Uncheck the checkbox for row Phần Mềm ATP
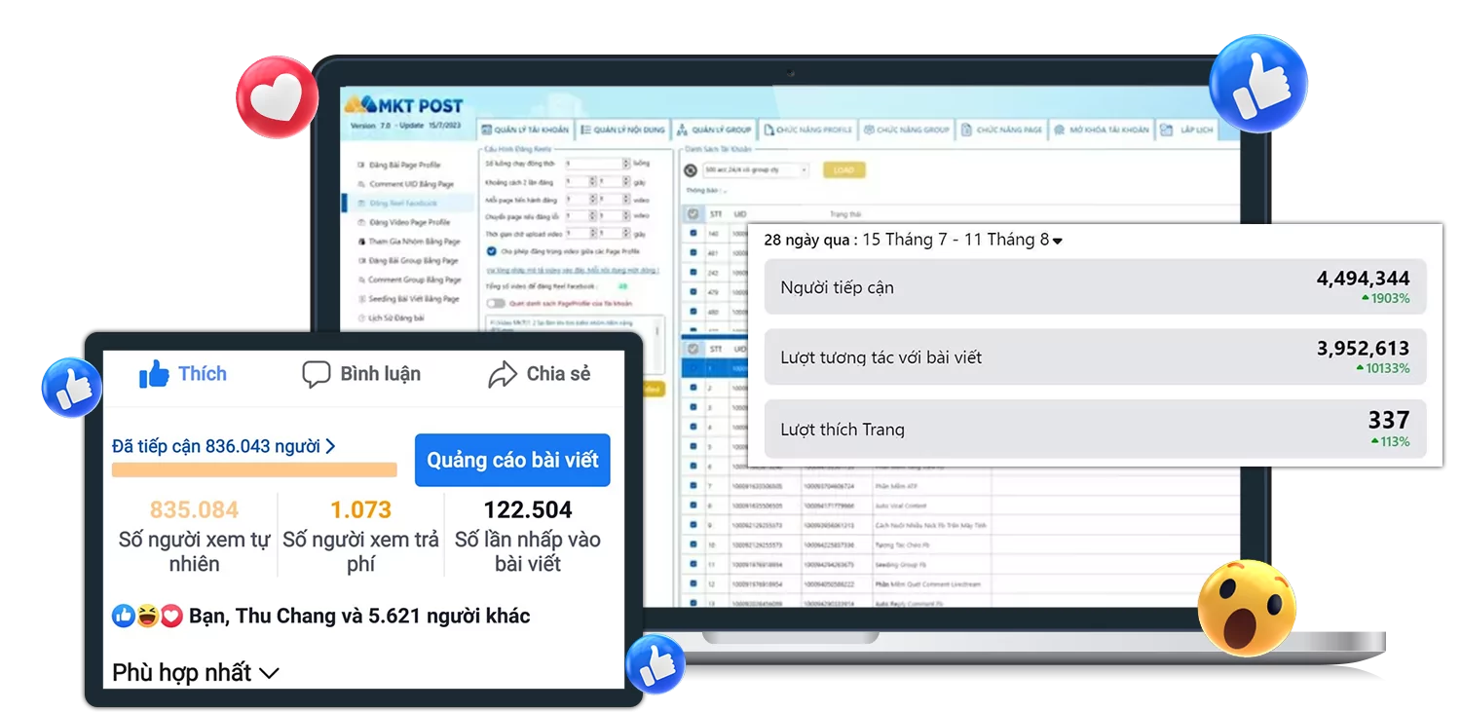The image size is (1461, 712). (693, 485)
